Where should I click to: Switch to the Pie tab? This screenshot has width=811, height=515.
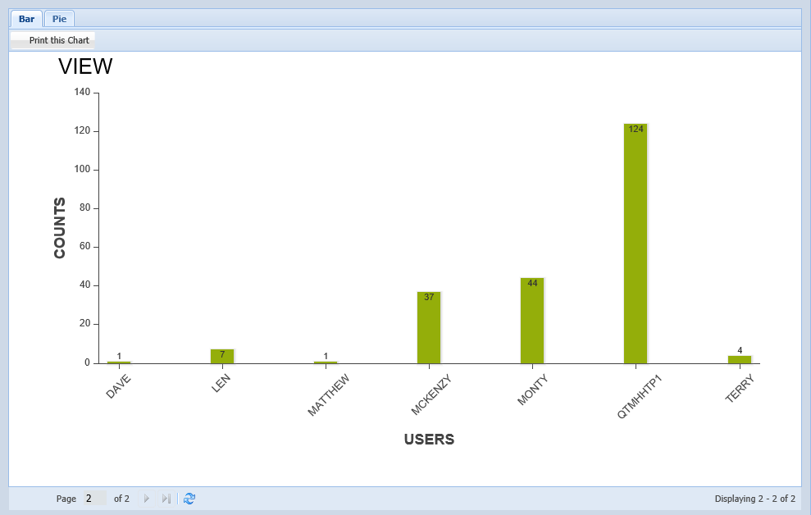(59, 17)
